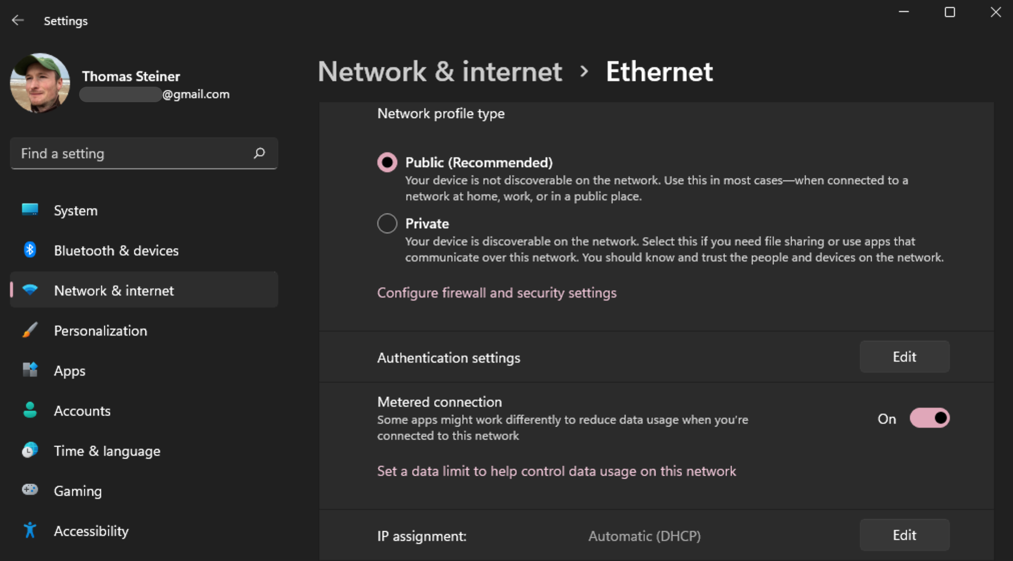This screenshot has width=1013, height=561.
Task: Select the Public (Recommended) radio button
Action: (387, 162)
